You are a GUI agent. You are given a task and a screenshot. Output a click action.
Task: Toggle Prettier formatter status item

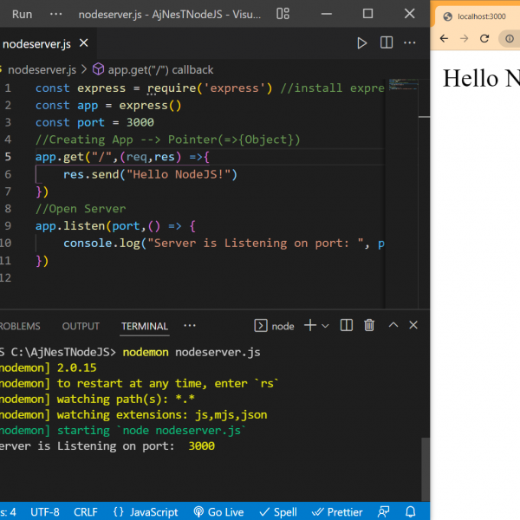(x=337, y=511)
